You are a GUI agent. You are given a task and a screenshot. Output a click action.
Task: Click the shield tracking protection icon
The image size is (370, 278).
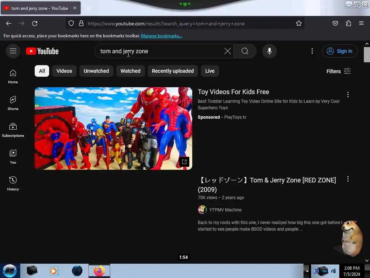71,24
